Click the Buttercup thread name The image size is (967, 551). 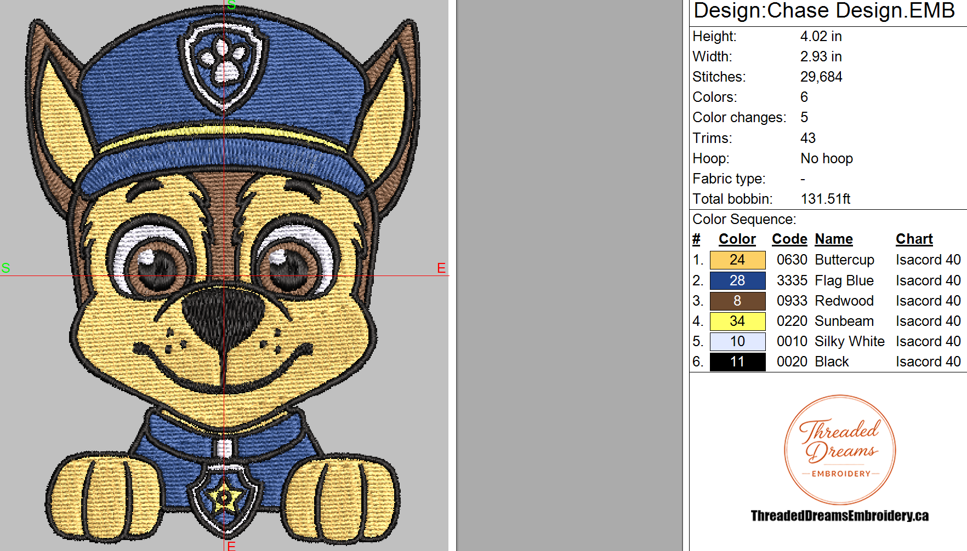point(844,260)
